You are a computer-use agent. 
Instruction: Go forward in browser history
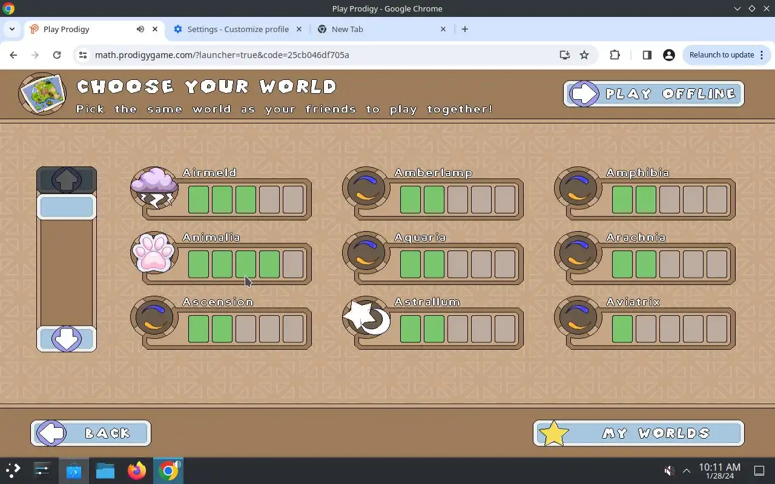point(35,54)
